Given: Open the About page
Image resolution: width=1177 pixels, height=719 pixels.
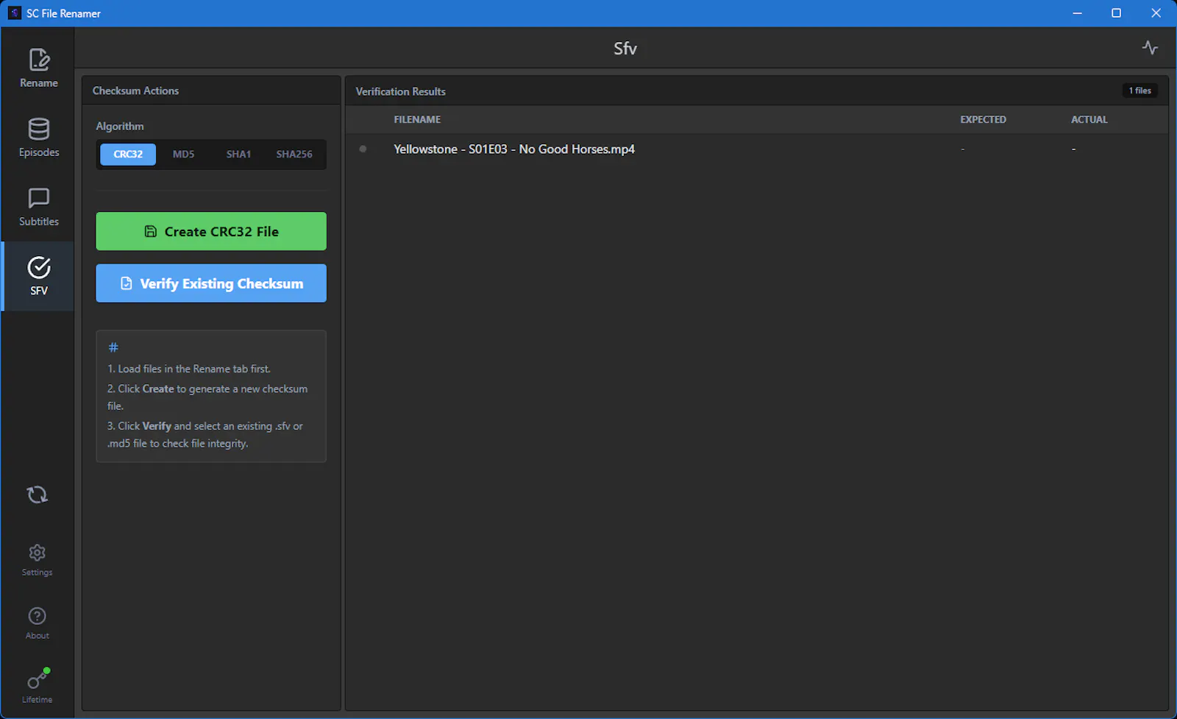Looking at the screenshot, I should point(38,623).
